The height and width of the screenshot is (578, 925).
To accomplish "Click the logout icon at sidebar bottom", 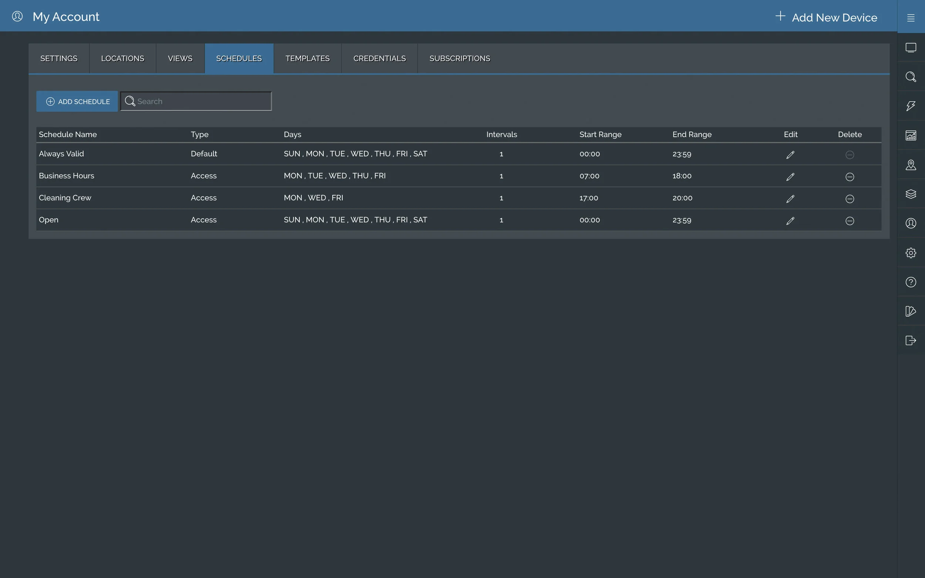I will click(x=911, y=341).
